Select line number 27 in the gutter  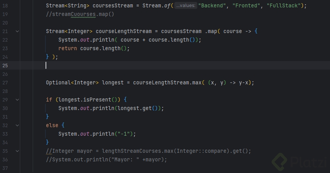pos(5,82)
